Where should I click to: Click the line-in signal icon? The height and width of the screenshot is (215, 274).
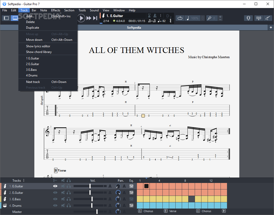(259, 18)
